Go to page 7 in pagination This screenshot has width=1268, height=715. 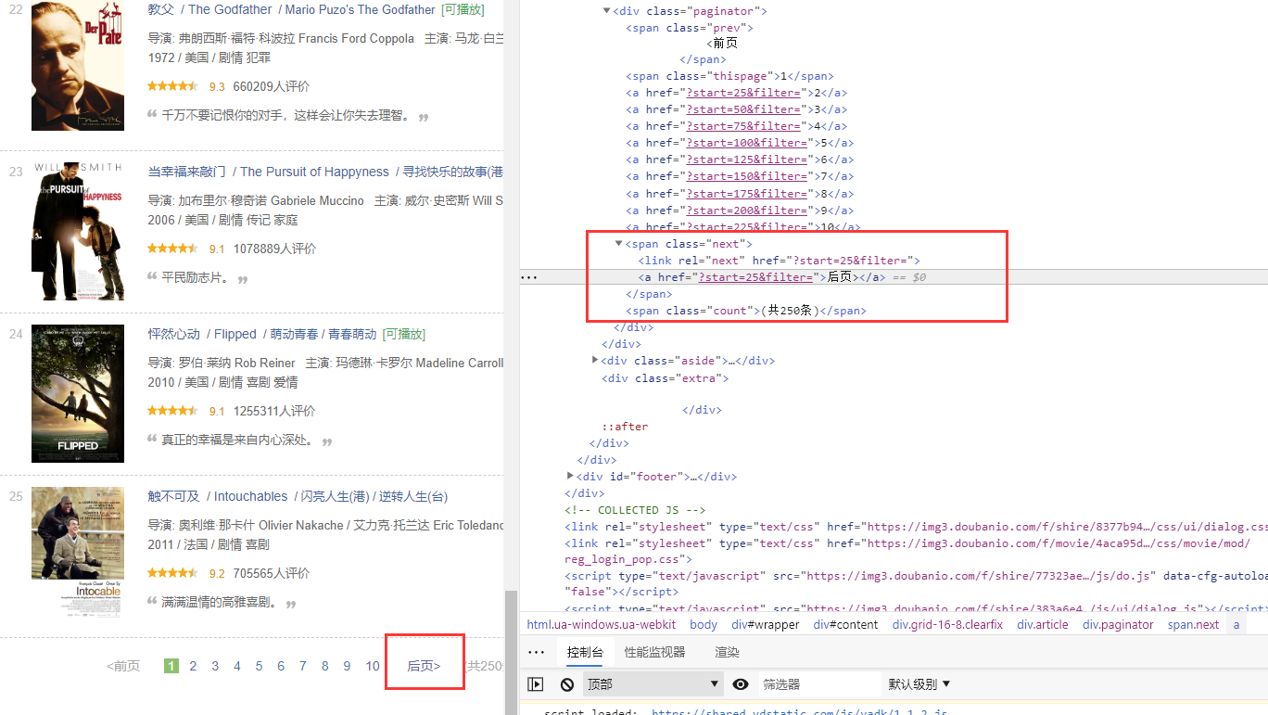pos(303,666)
